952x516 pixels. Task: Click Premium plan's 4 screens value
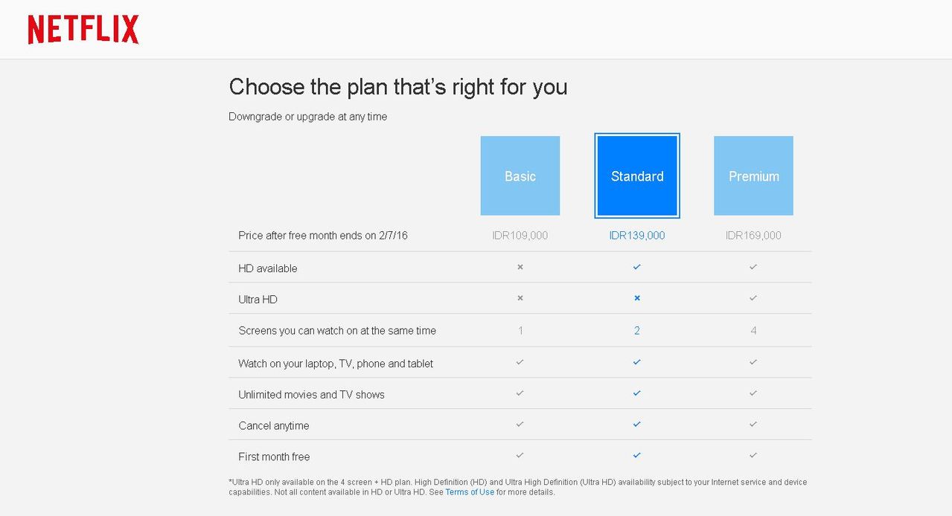click(x=753, y=331)
